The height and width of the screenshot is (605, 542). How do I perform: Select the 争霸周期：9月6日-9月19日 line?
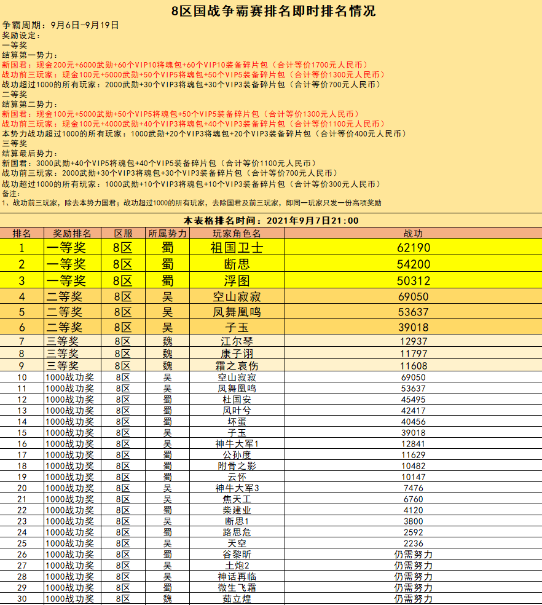click(61, 25)
